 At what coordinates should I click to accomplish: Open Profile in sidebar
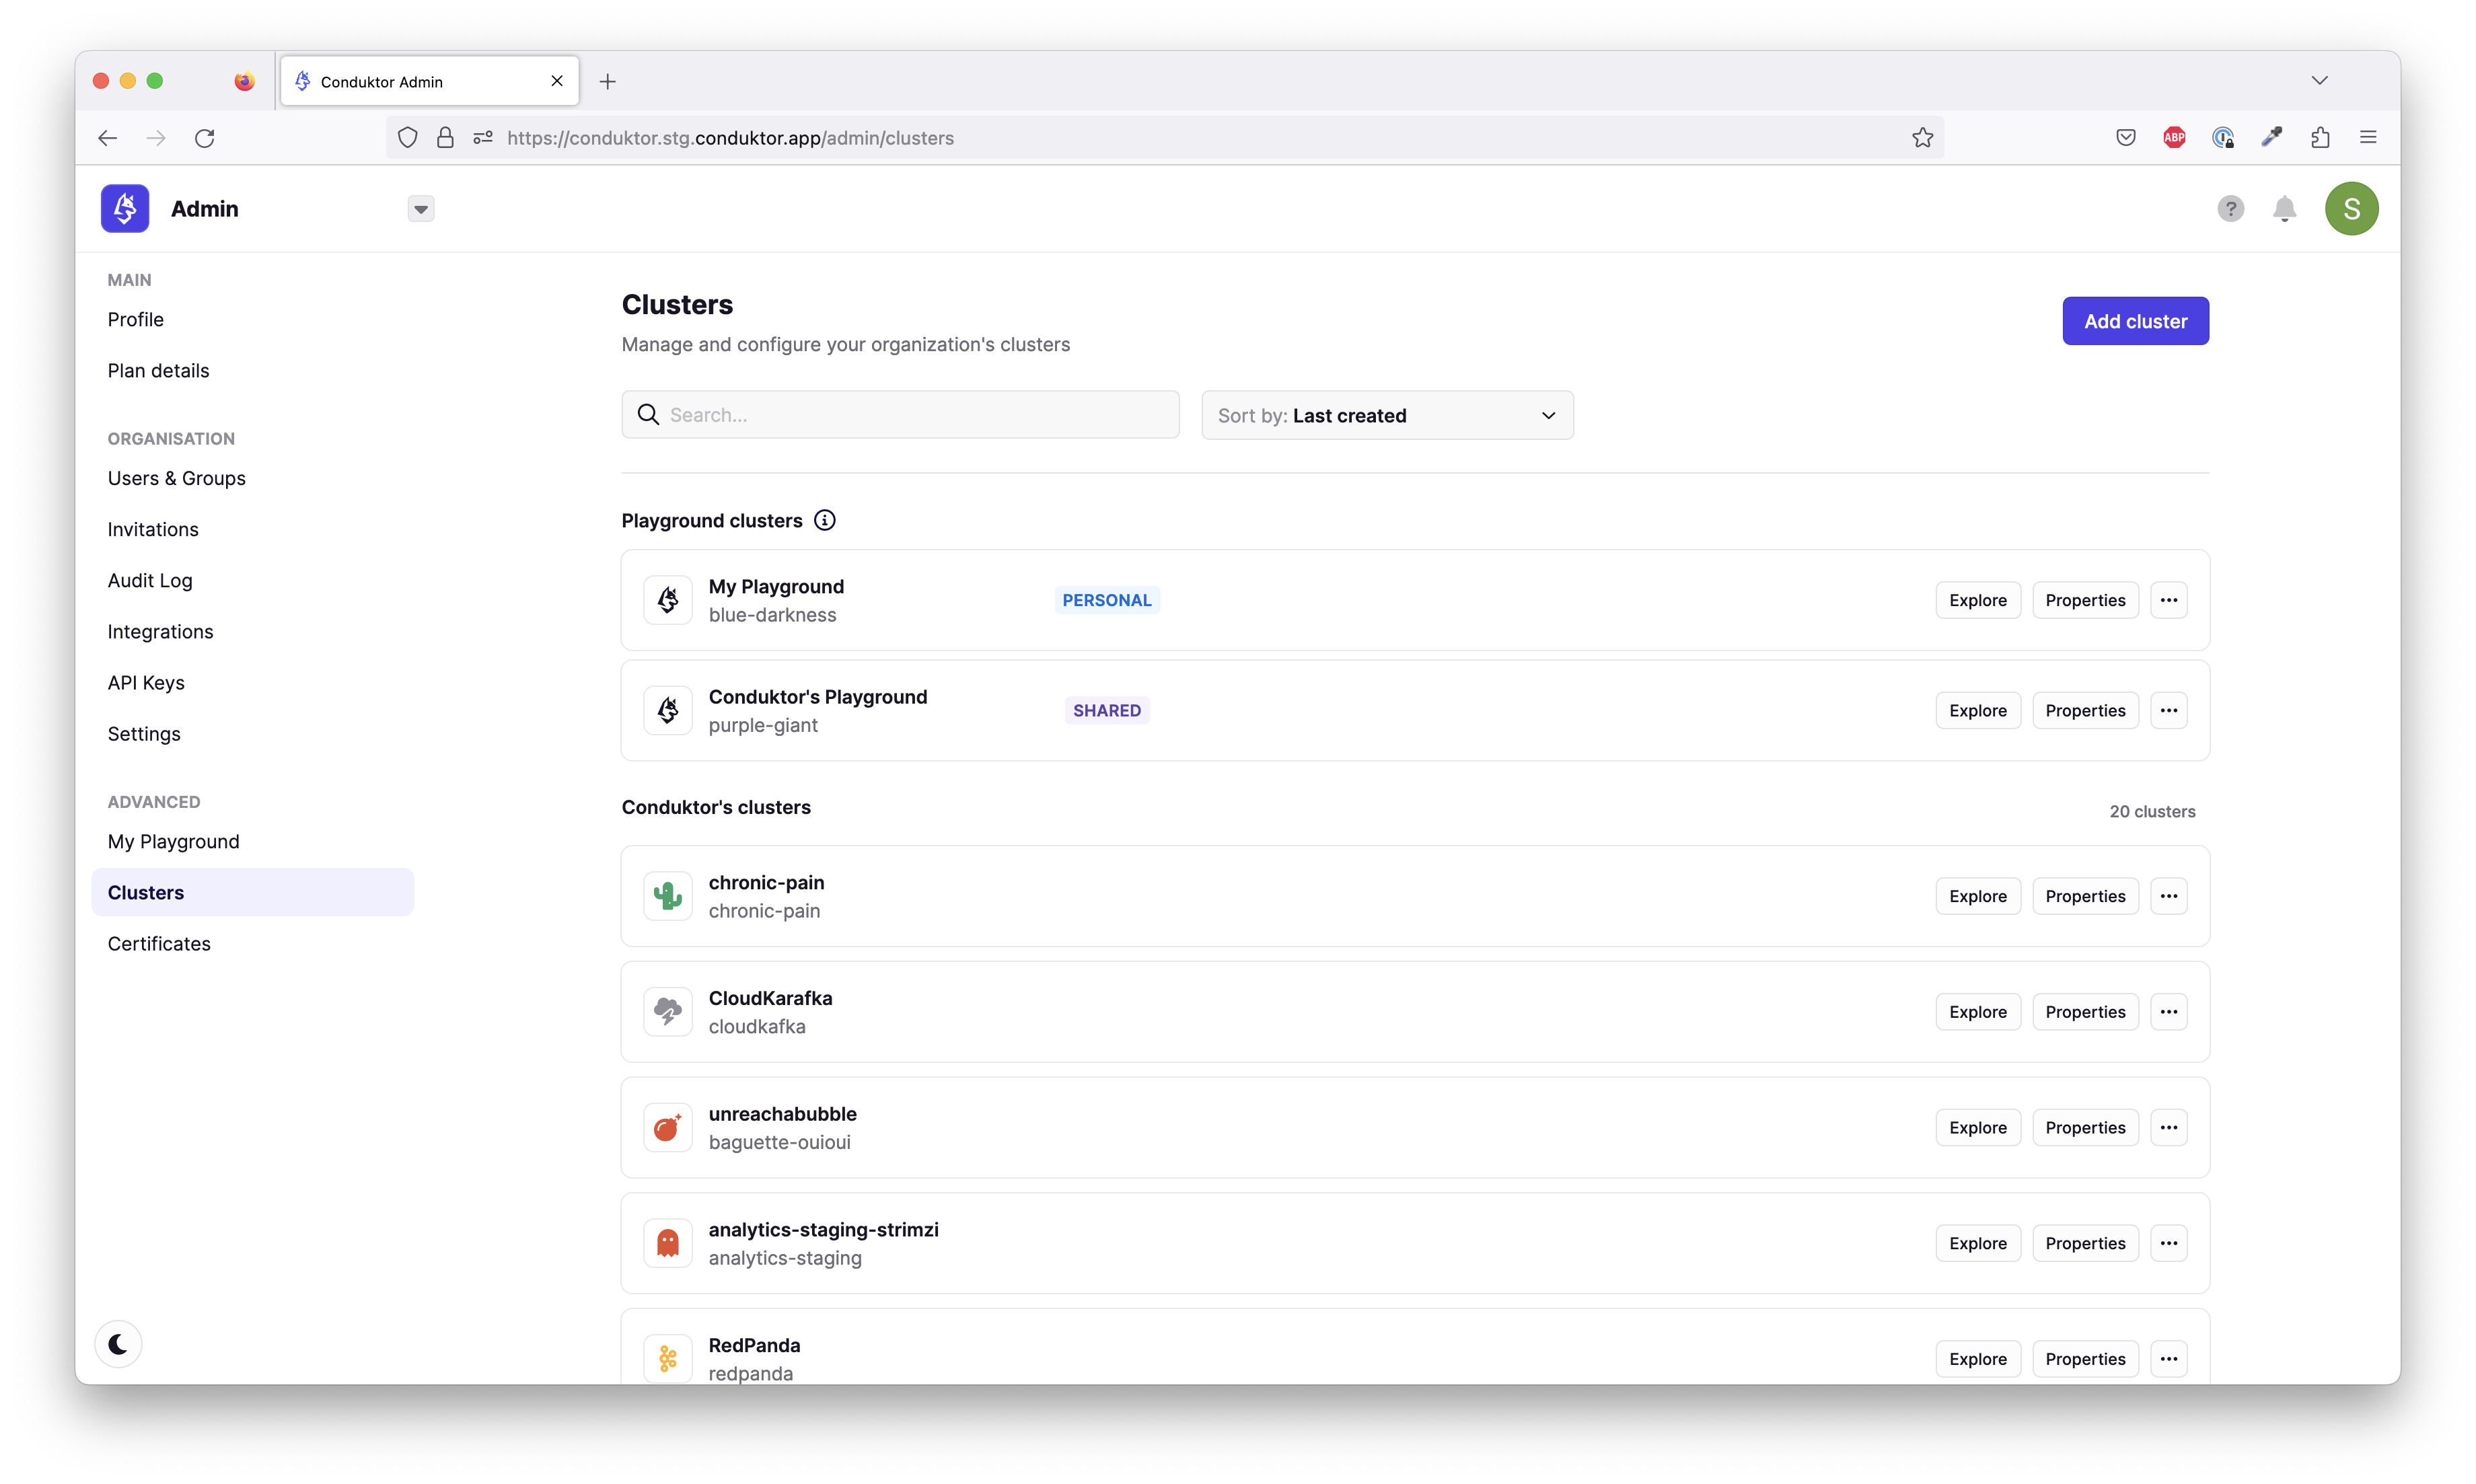pyautogui.click(x=136, y=319)
